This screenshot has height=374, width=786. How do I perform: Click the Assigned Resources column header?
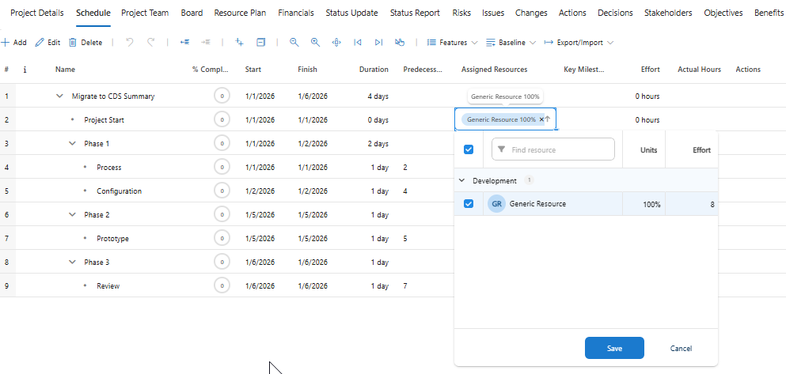click(x=494, y=70)
